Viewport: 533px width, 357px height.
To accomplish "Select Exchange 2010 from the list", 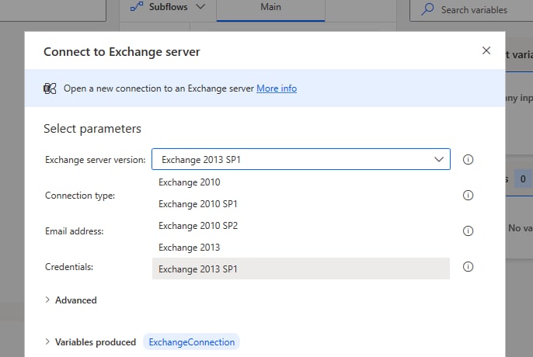I will pos(301,182).
